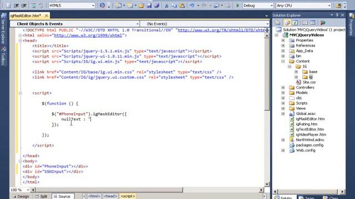This screenshot has height=199, width=355.
Task: Click the toolbar extension manager icon
Action: point(338,6)
